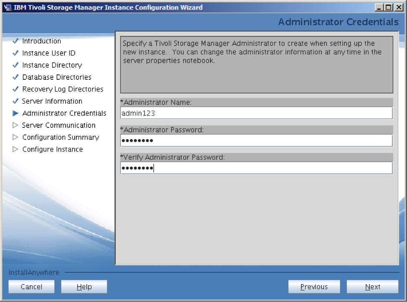
Task: Close the wizard window
Action: click(398, 7)
